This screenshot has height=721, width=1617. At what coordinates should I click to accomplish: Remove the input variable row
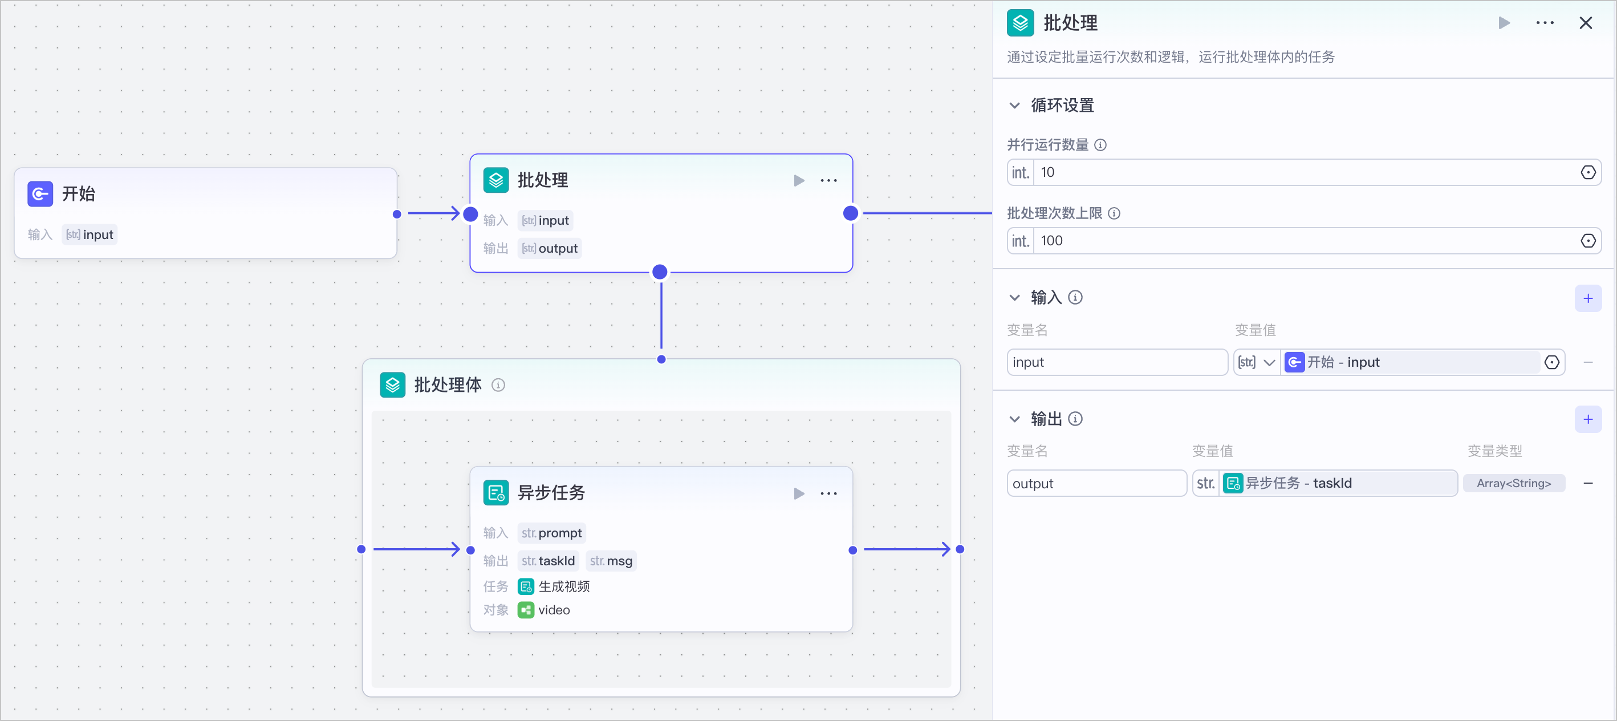(x=1587, y=362)
